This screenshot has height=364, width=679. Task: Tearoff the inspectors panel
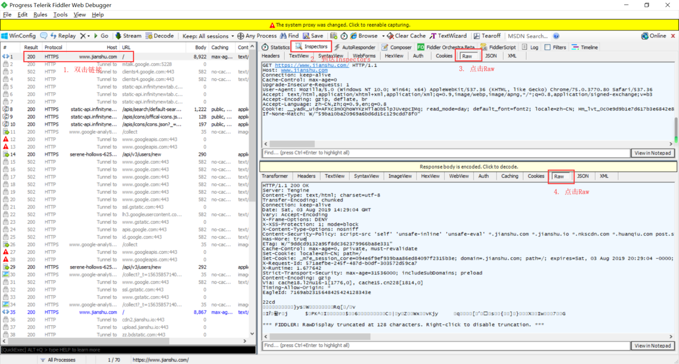pyautogui.click(x=487, y=36)
